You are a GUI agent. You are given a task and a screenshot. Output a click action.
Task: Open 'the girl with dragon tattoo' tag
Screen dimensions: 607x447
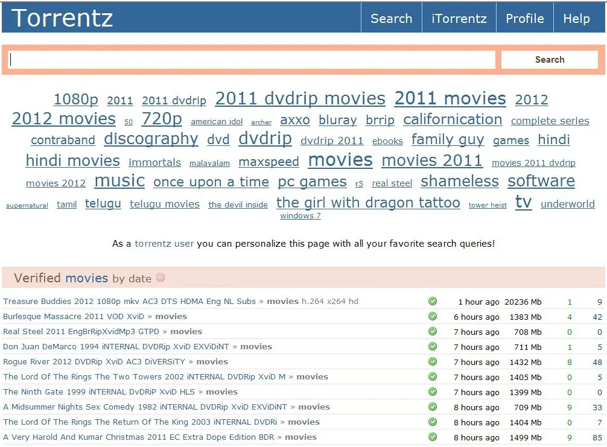coord(369,203)
